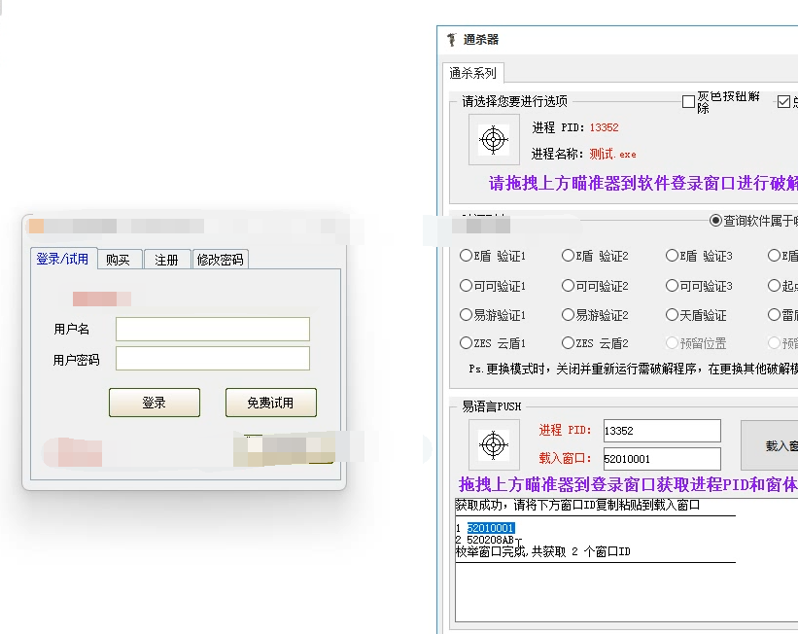Image resolution: width=798 pixels, height=634 pixels.
Task: Click the 载入窗口 input field
Action: coord(660,459)
